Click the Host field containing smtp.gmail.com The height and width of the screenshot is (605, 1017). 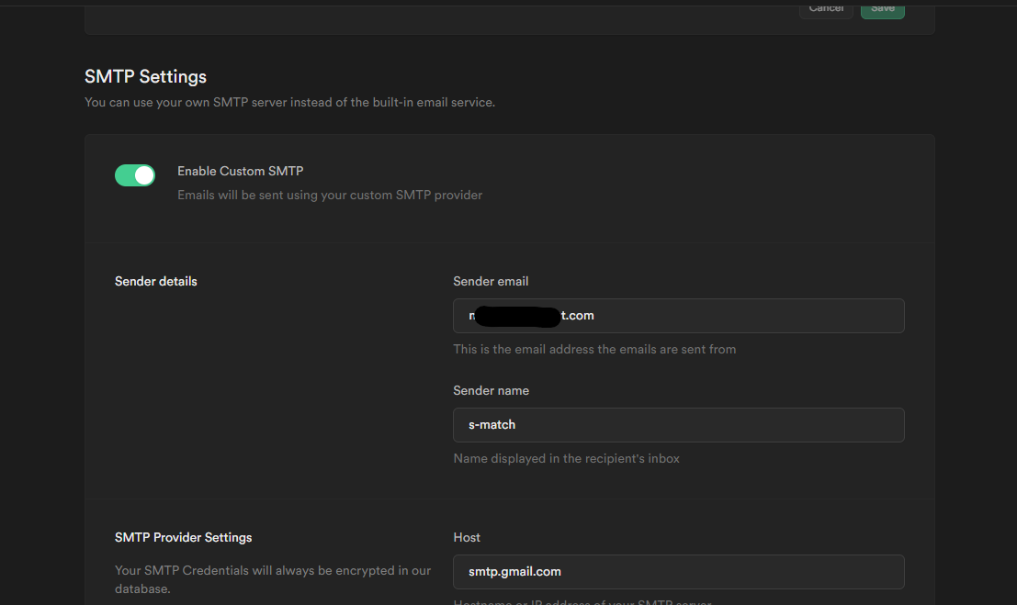[678, 571]
